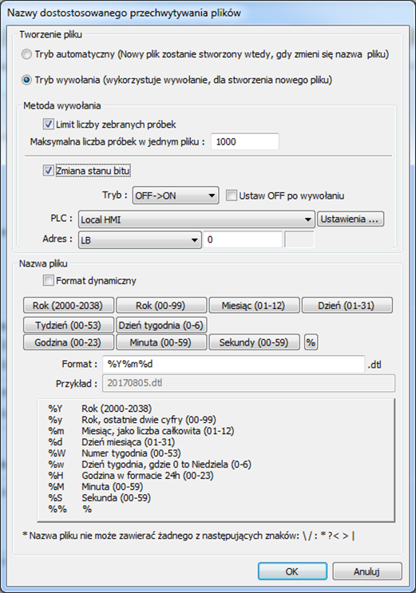Open the Tryb OFF->ON dropdown
Viewport: 416px width, 593px height.
pyautogui.click(x=176, y=196)
